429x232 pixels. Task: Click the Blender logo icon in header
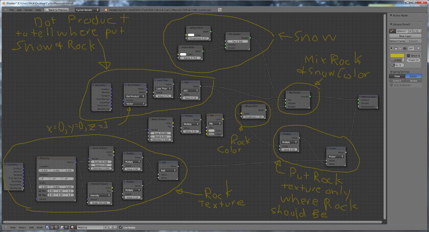click(x=106, y=10)
